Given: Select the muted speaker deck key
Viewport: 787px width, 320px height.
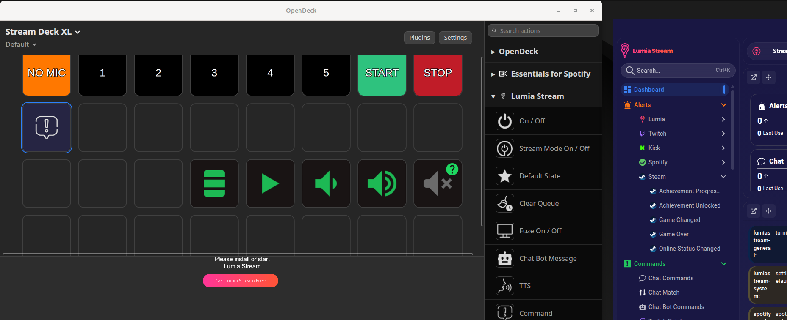Looking at the screenshot, I should coord(438,183).
